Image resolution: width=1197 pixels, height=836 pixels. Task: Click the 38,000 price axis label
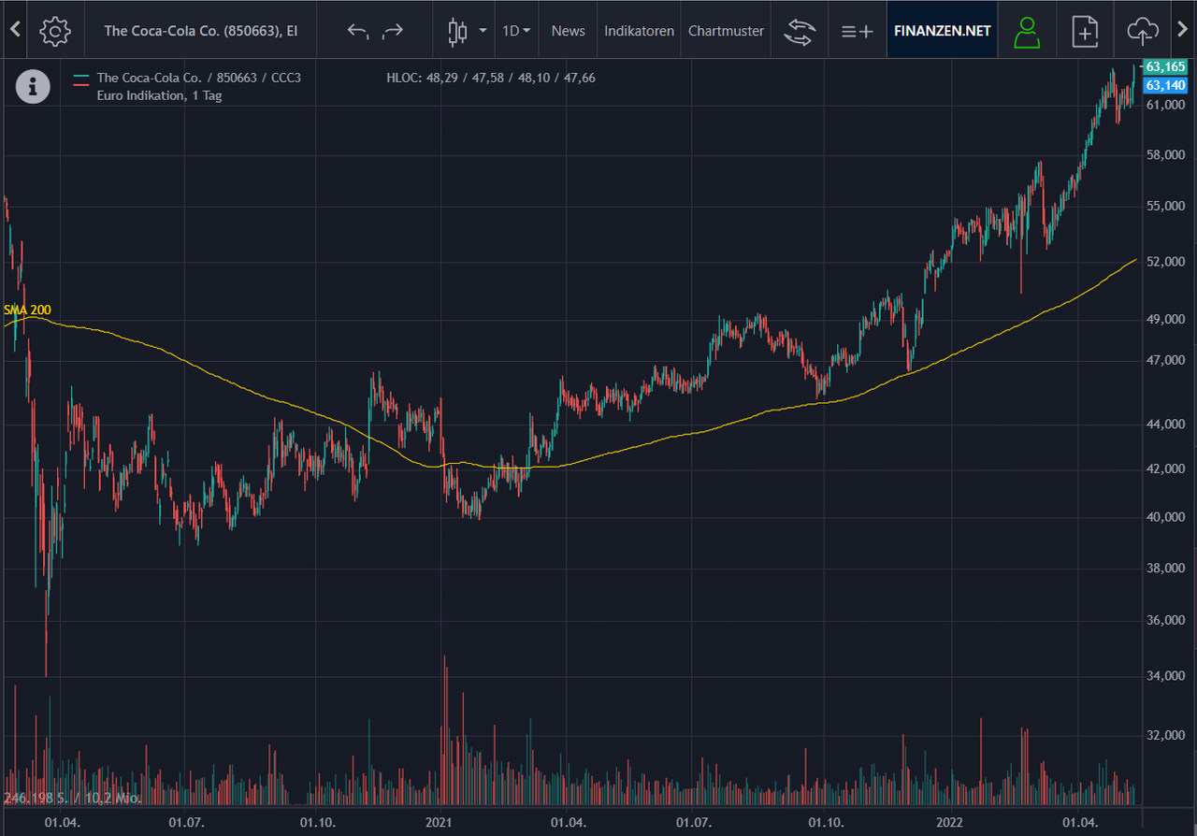tap(1165, 569)
